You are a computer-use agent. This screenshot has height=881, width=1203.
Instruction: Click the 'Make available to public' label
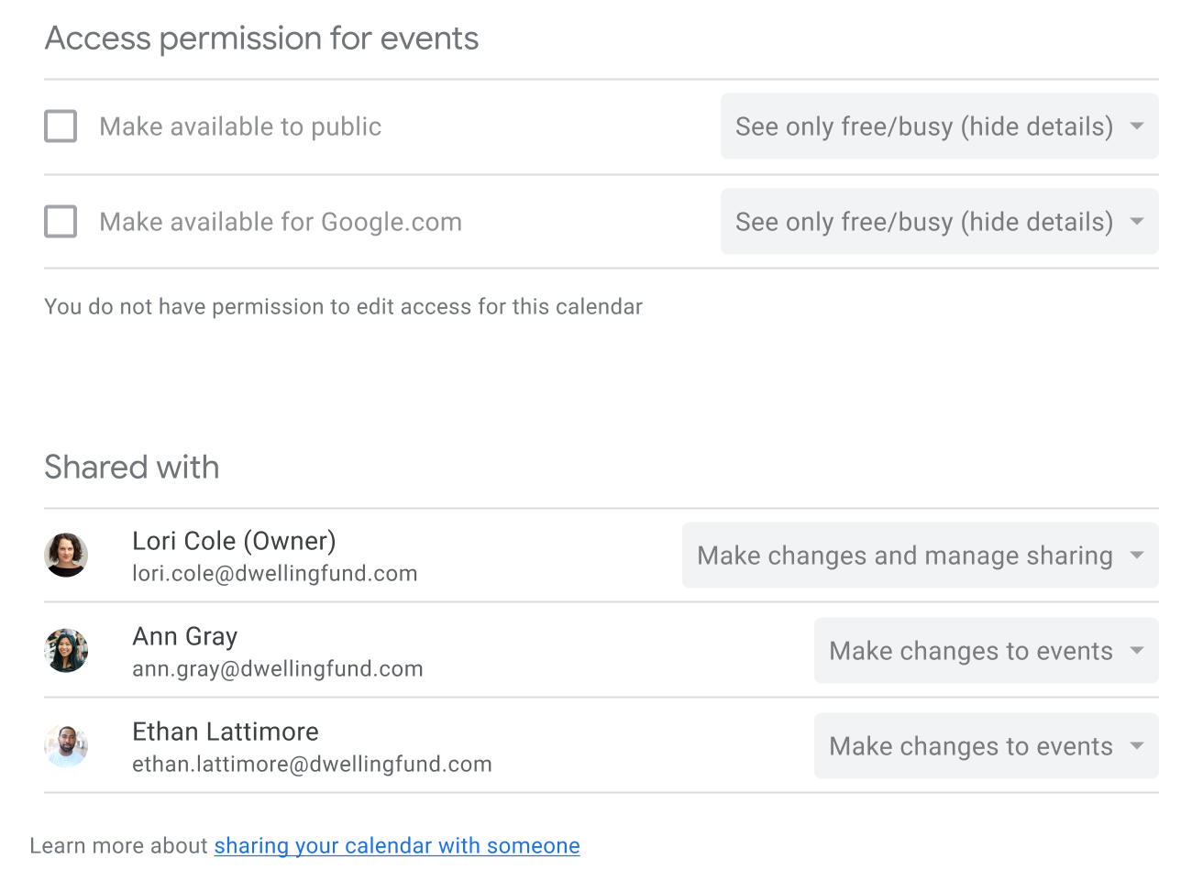(240, 127)
